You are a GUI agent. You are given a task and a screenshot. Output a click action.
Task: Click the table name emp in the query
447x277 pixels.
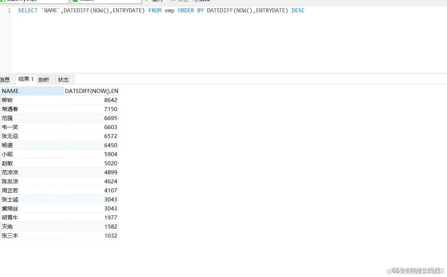169,10
